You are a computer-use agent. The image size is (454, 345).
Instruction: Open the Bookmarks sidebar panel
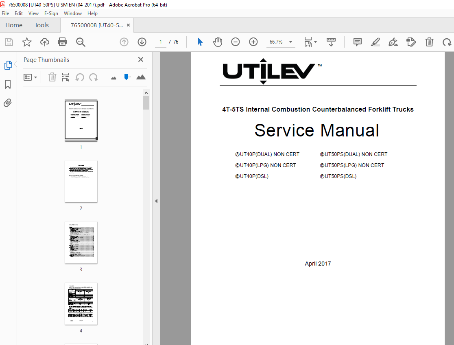tap(8, 84)
